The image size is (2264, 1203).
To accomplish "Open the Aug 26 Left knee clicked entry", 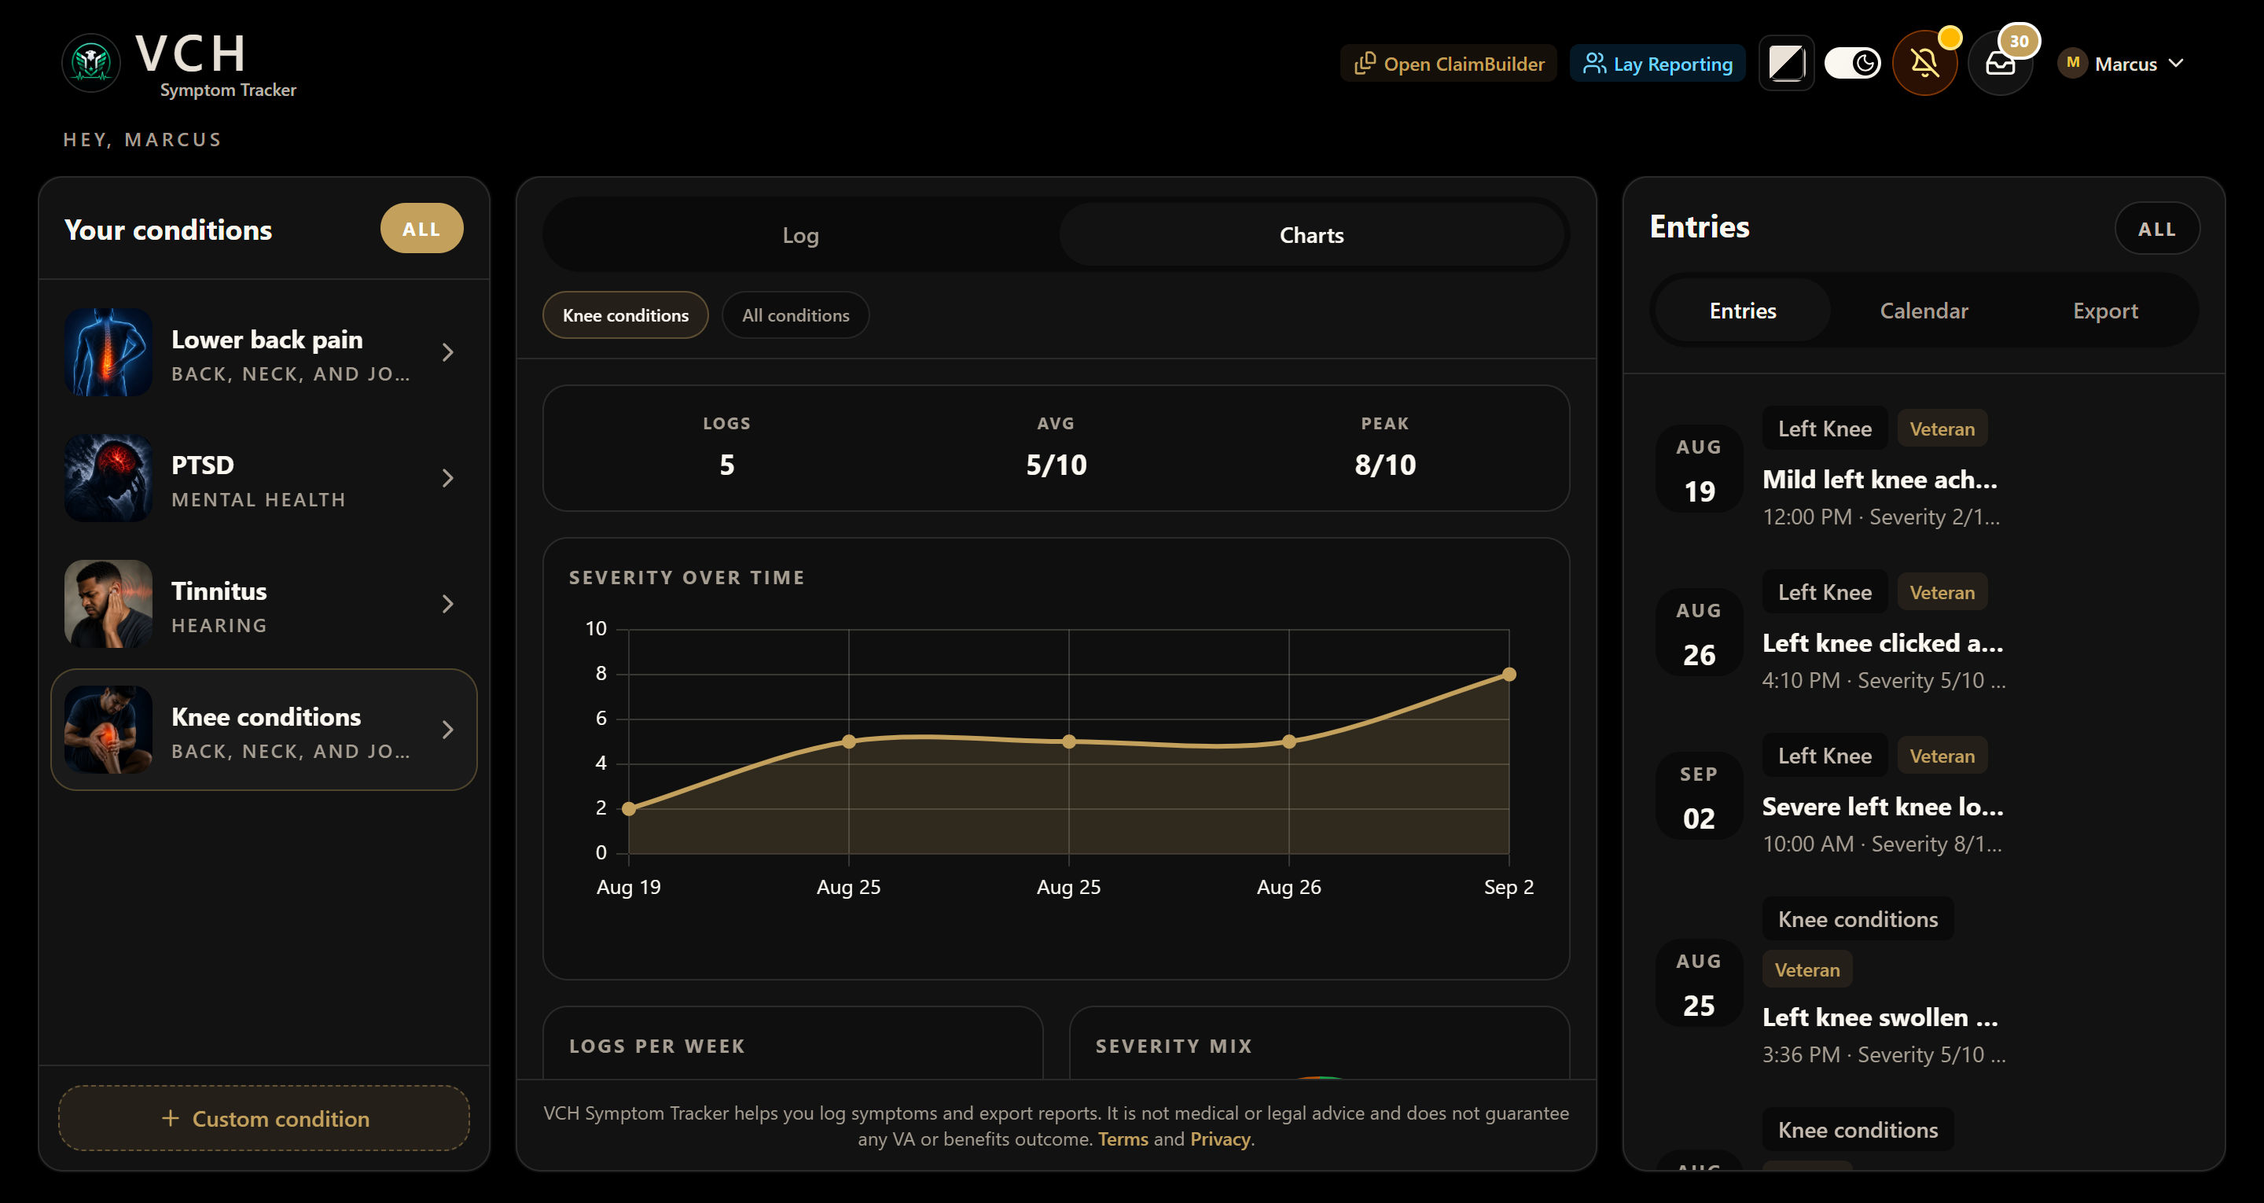I will 1924,632.
